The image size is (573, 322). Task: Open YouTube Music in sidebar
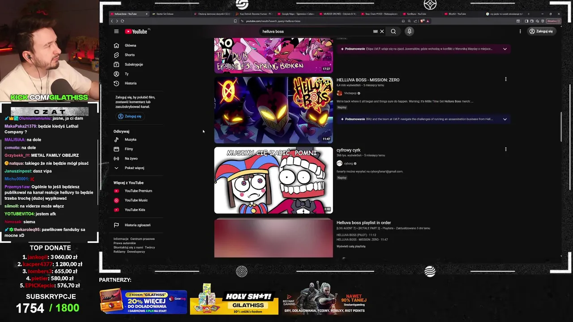tap(136, 200)
